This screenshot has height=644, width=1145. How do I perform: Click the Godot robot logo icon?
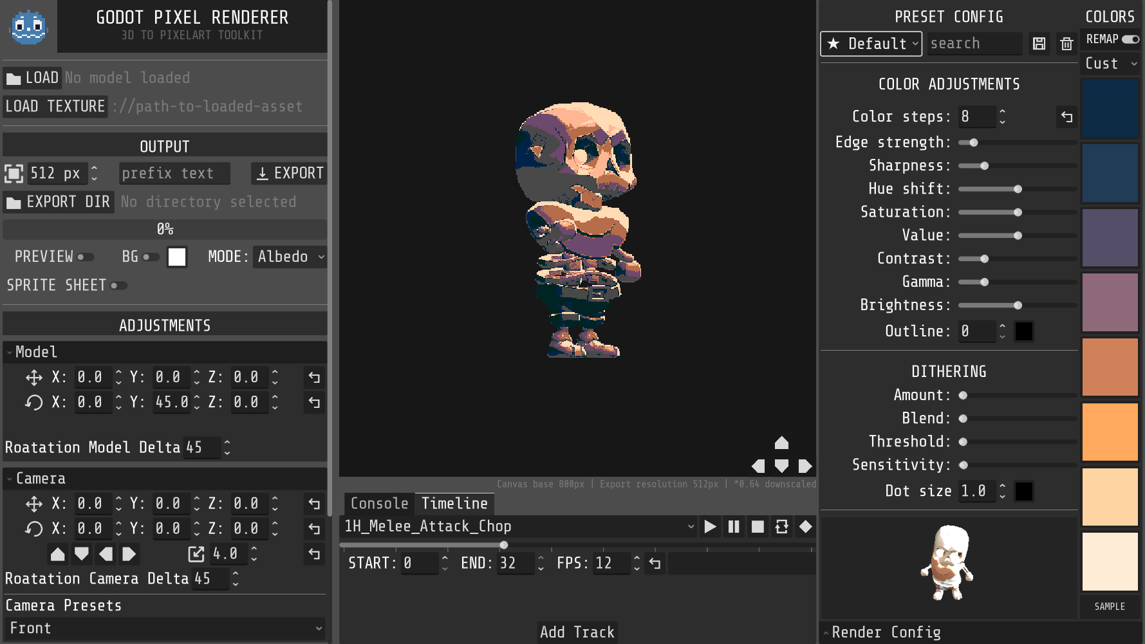point(28,27)
